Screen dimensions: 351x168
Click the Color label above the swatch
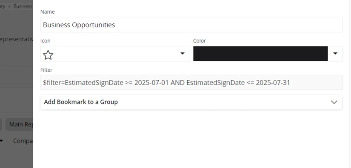(200, 41)
